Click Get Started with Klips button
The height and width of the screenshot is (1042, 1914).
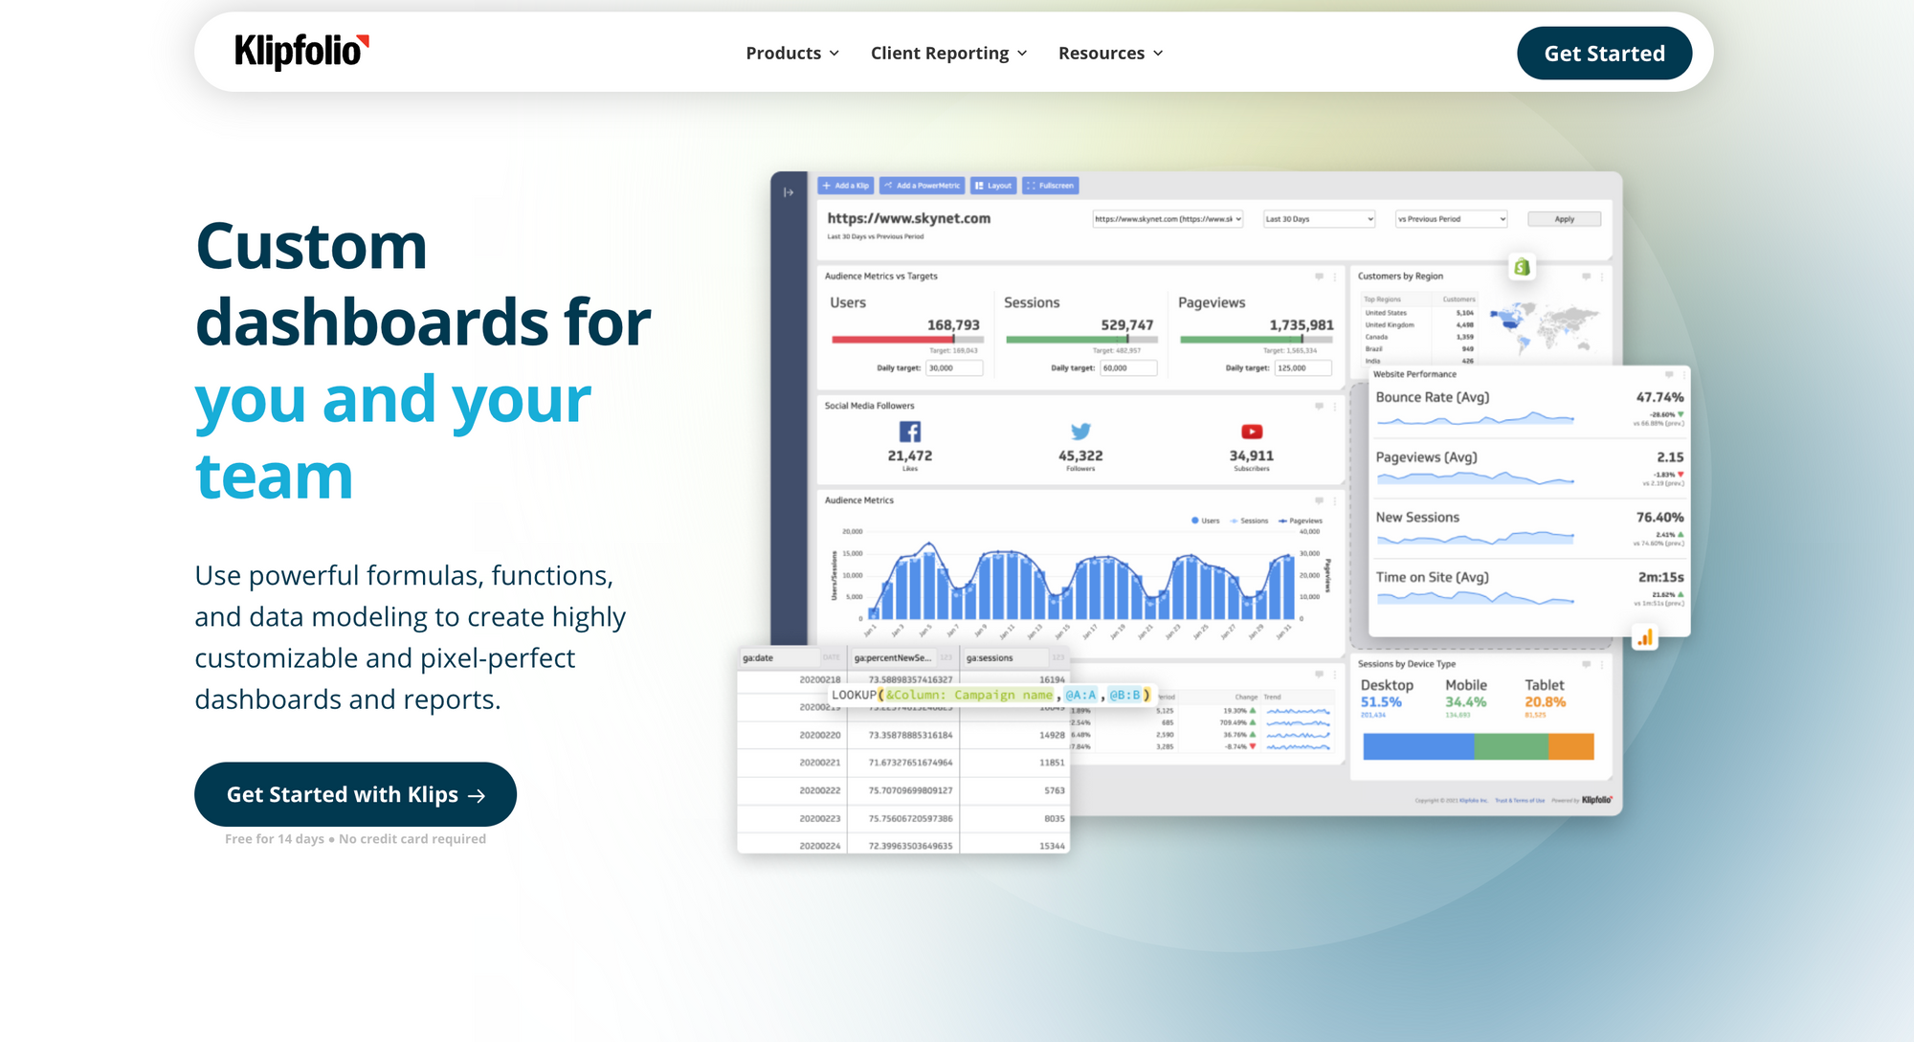click(x=357, y=793)
